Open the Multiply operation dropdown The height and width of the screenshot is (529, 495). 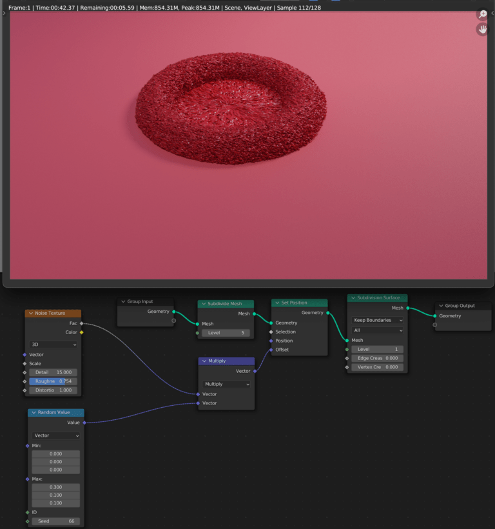point(226,384)
